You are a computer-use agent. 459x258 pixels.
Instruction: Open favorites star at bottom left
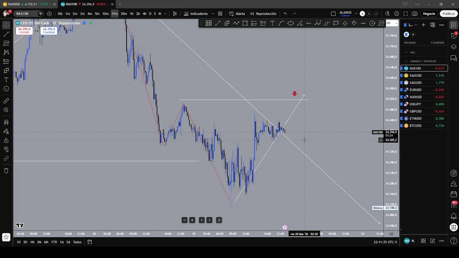(6, 237)
